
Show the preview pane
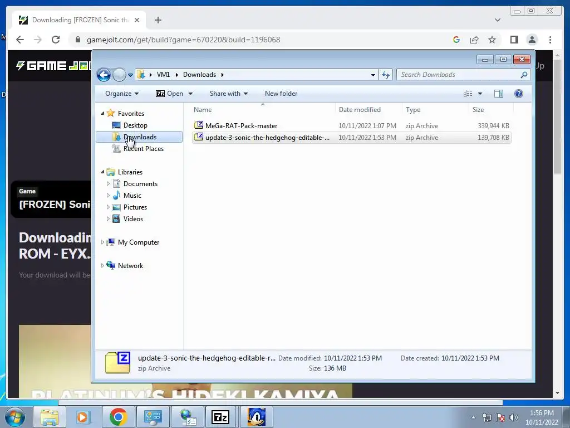(499, 94)
